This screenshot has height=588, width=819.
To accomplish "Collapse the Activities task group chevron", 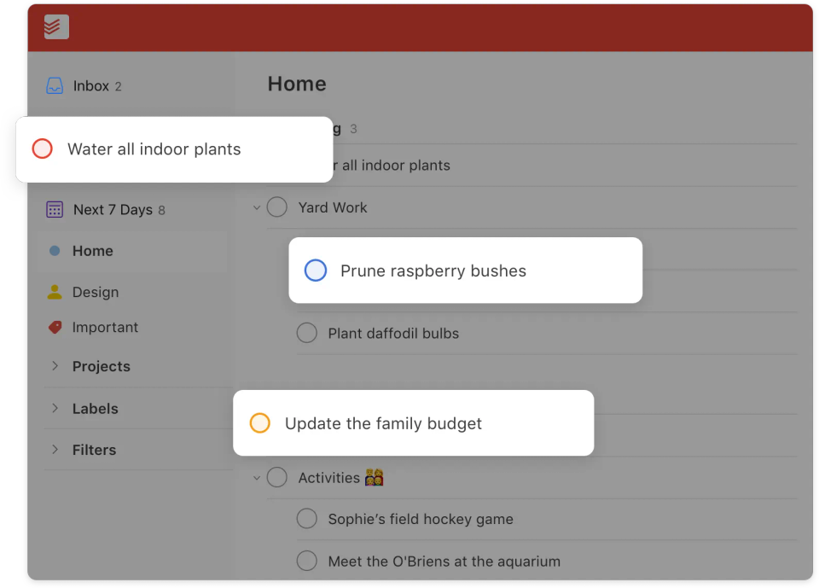I will point(256,478).
